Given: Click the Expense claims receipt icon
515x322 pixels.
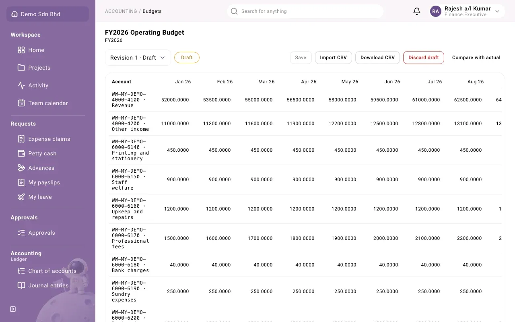Looking at the screenshot, I should (21, 139).
